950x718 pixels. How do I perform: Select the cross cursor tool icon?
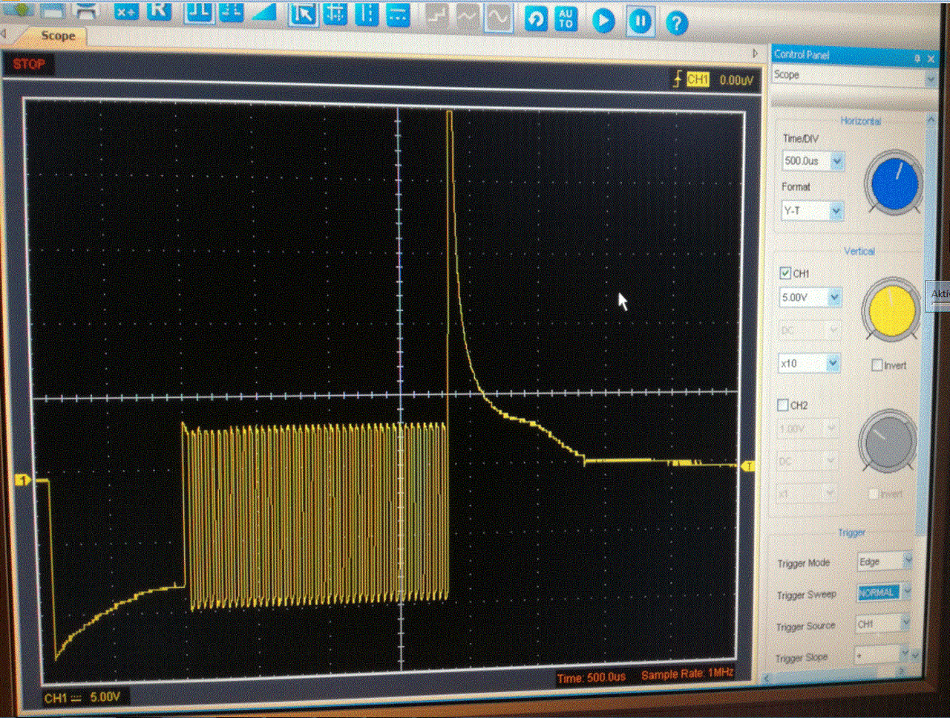(x=335, y=15)
